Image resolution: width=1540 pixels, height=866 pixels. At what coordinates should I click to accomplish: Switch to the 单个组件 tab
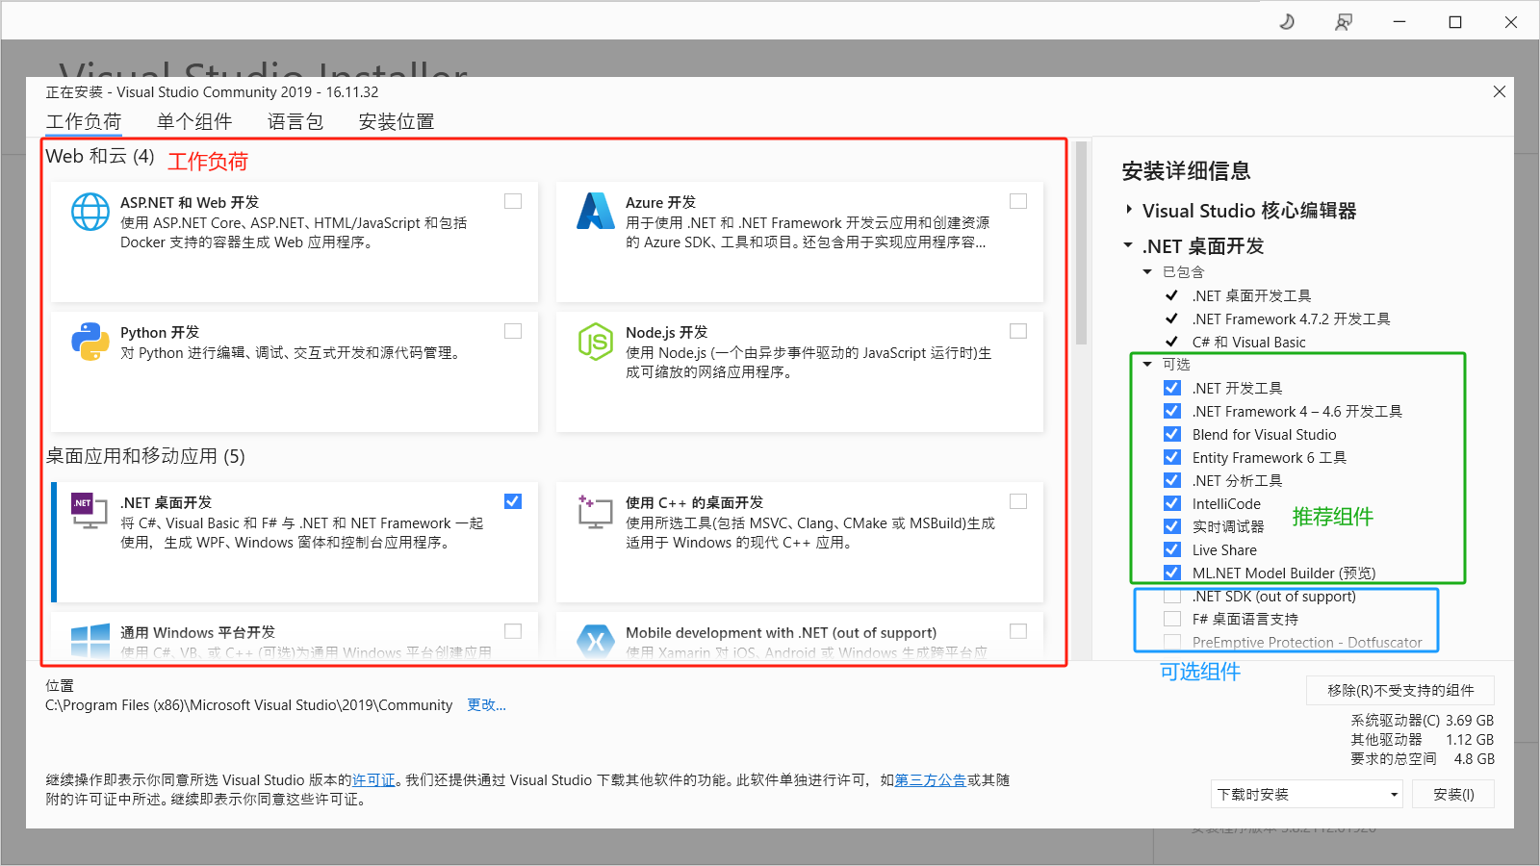point(194,121)
